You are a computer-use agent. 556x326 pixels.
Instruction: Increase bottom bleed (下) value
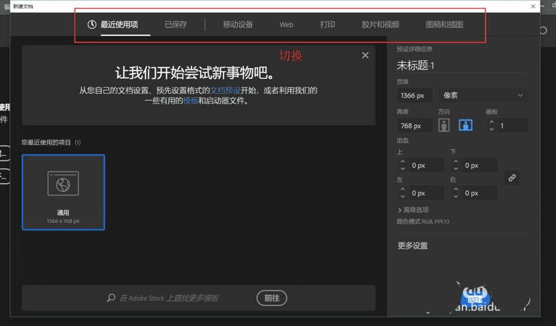(456, 162)
